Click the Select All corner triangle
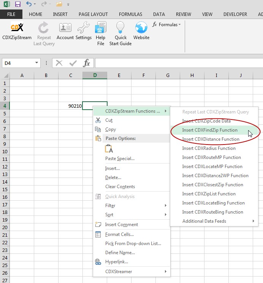The width and height of the screenshot is (263, 283). tap(6, 75)
